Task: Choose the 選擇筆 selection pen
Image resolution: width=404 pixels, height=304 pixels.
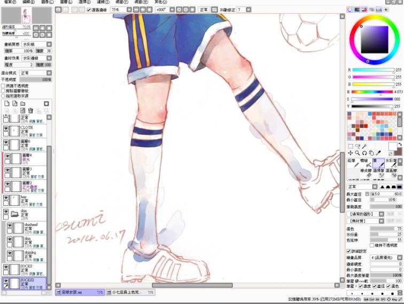Action: [378, 173]
